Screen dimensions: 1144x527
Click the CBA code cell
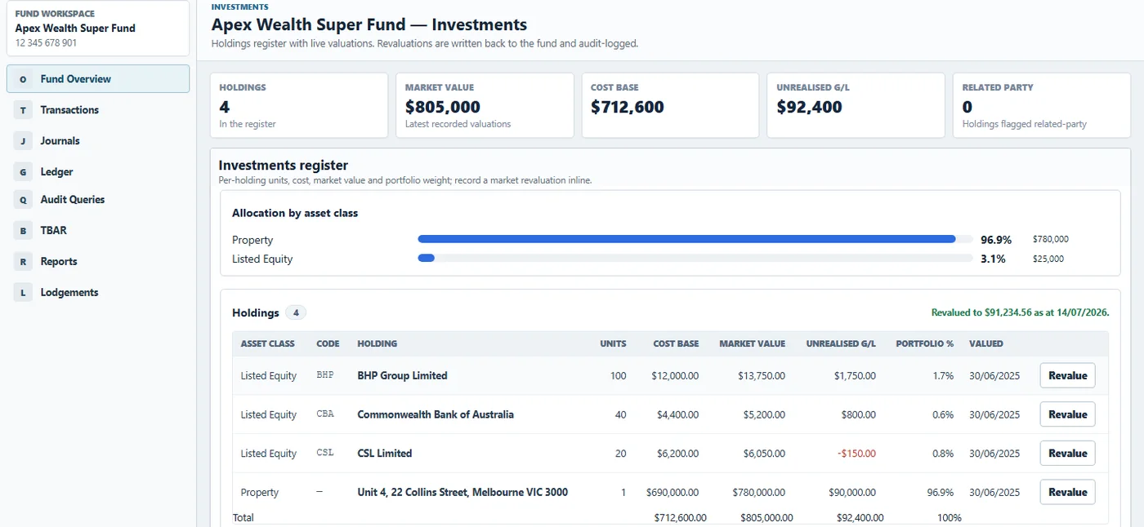325,414
